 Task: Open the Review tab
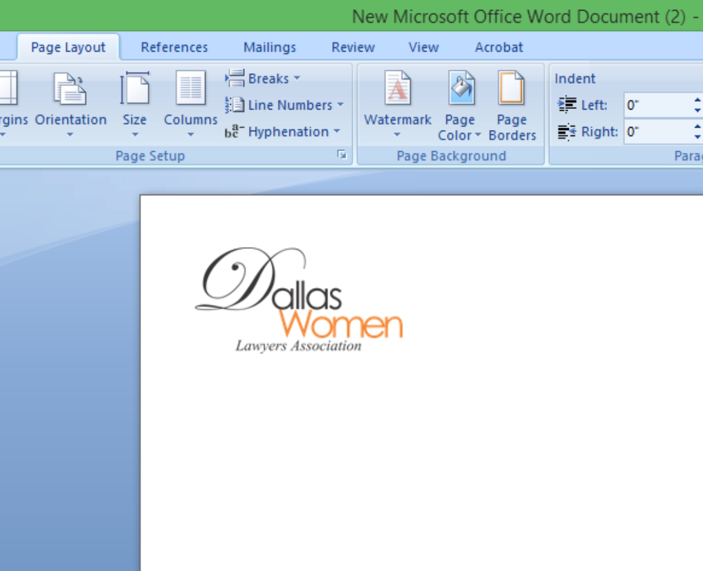pyautogui.click(x=353, y=47)
